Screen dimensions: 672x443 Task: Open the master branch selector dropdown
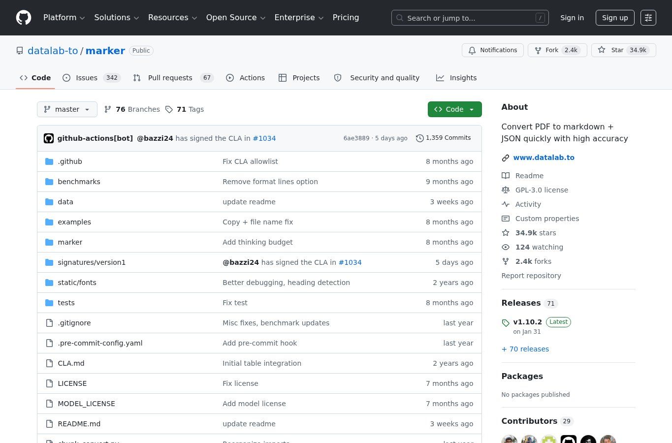pyautogui.click(x=67, y=109)
